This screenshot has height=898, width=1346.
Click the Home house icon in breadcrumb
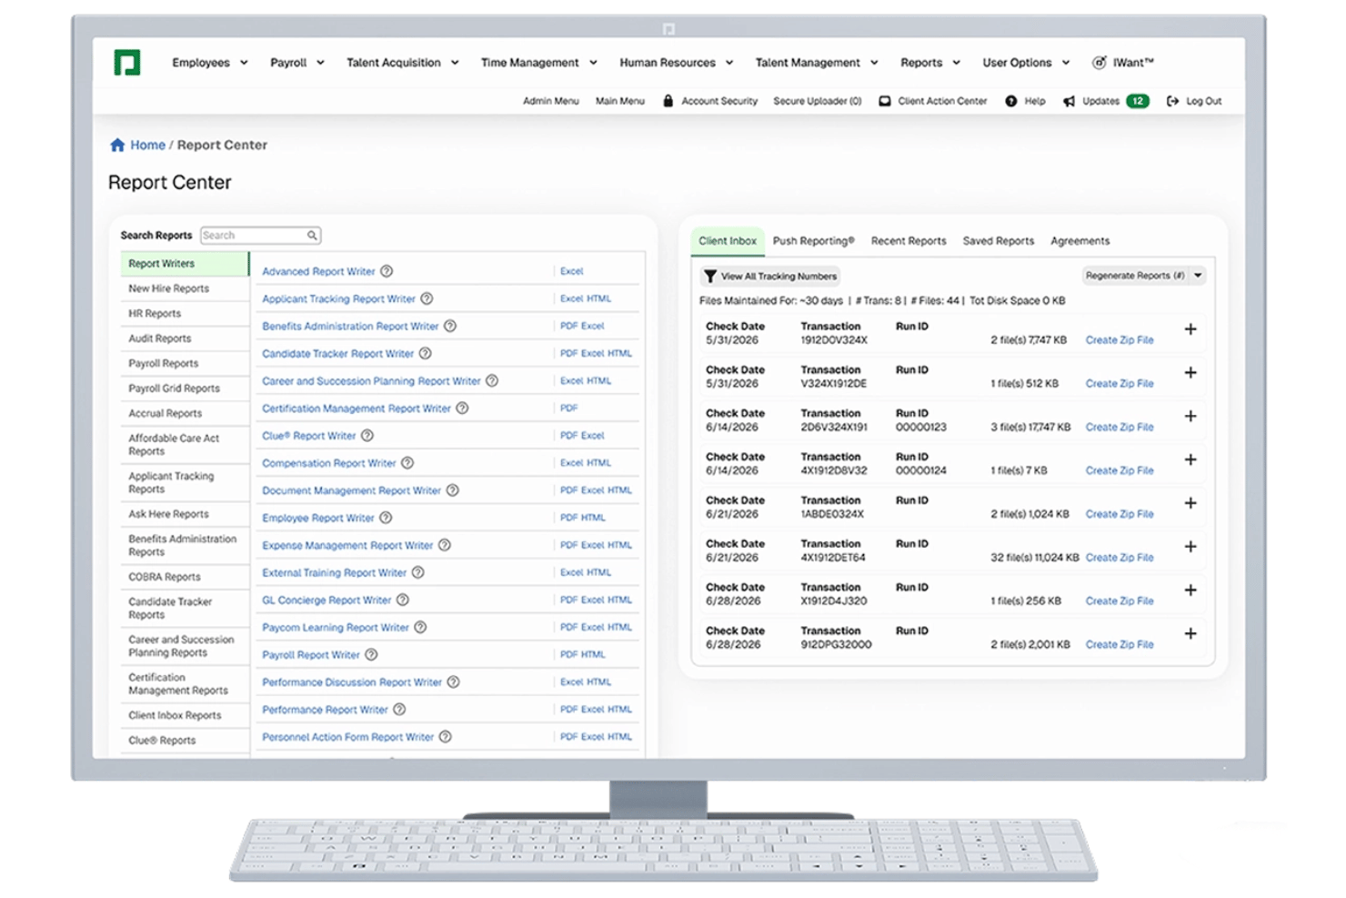point(117,145)
